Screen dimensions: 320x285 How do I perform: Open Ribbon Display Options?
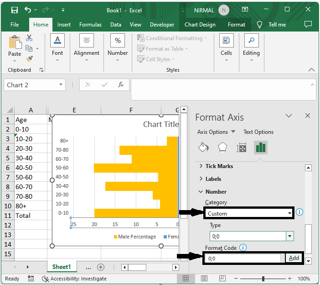(x=245, y=10)
